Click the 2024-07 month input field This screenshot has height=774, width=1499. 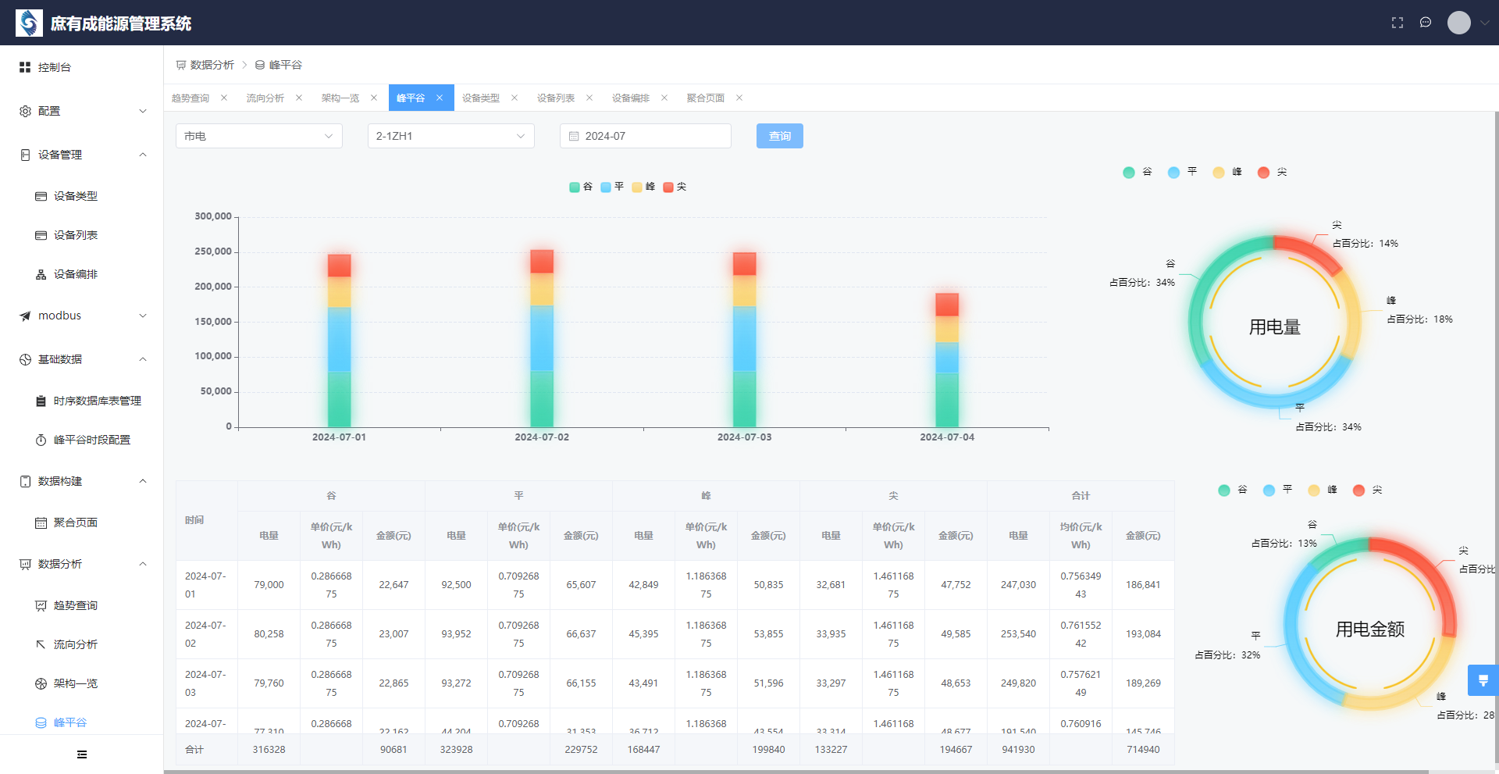tap(646, 136)
